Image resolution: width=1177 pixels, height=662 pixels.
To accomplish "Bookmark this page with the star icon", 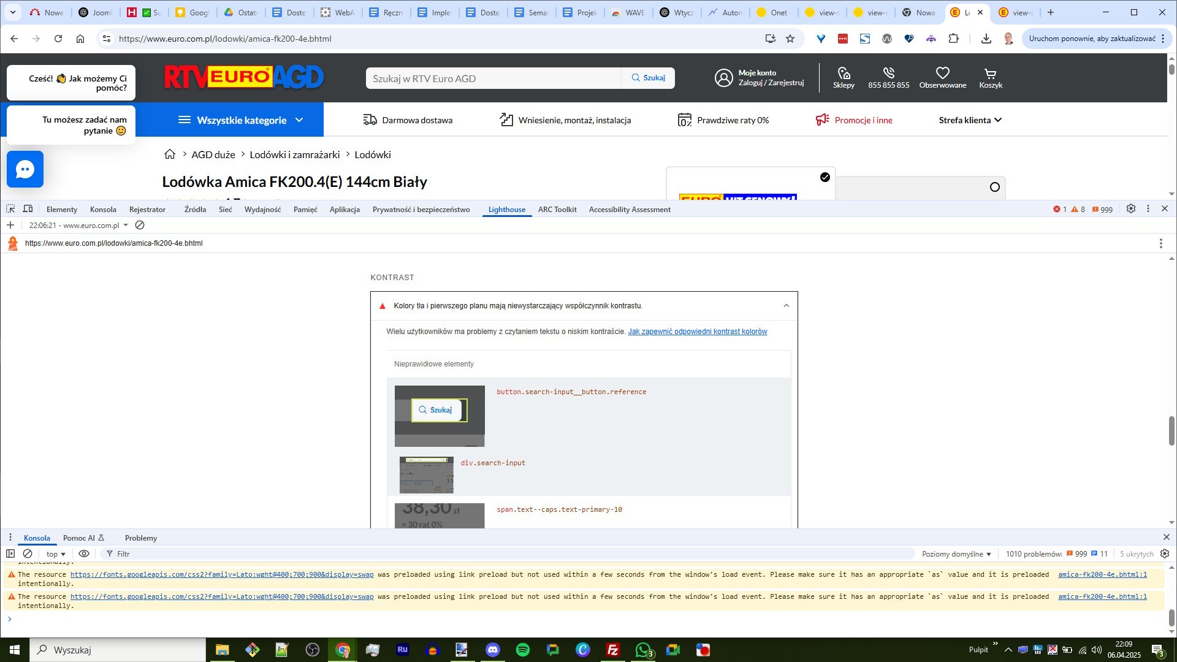I will point(790,39).
